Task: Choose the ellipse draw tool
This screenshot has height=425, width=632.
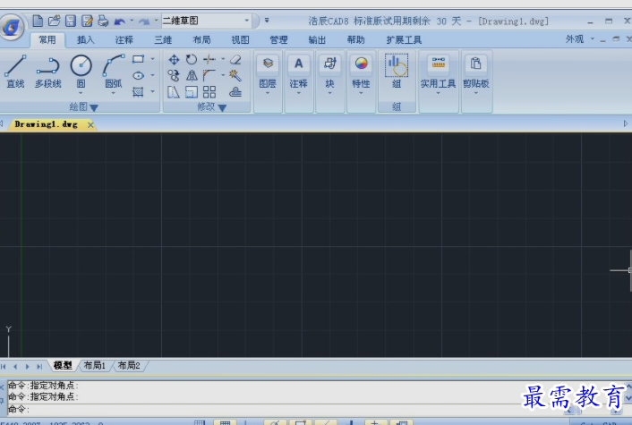Action: tap(138, 75)
